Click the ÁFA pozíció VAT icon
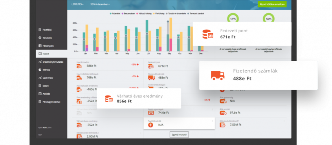This screenshot has width=332, height=145. 223,113
